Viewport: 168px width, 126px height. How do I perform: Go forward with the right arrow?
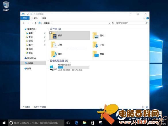click(28, 23)
